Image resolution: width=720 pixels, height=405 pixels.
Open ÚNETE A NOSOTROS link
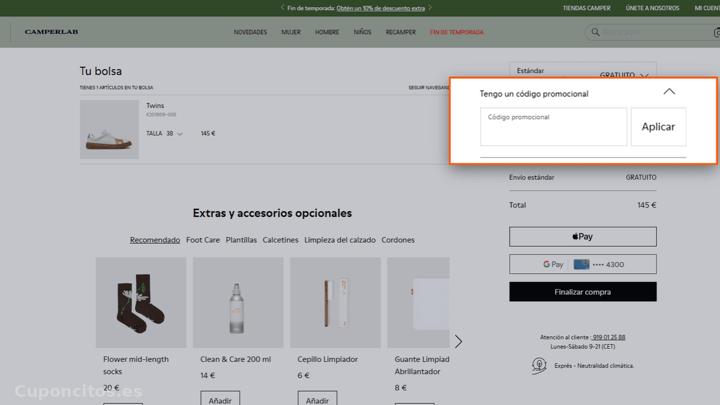pyautogui.click(x=652, y=8)
